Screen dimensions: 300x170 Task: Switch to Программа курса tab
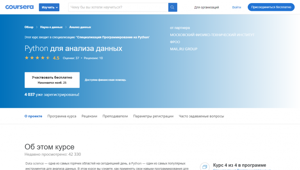62,116
